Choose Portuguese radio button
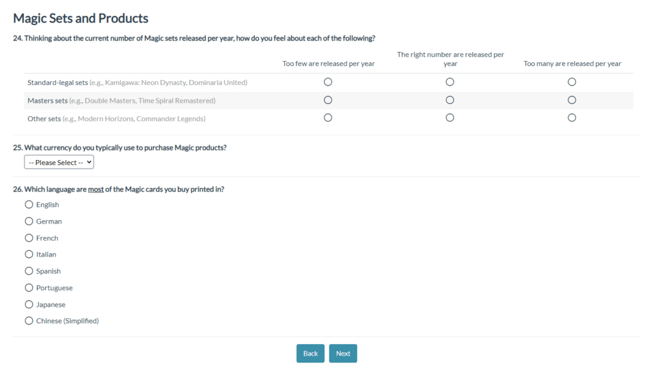Image resolution: width=651 pixels, height=374 pixels. pyautogui.click(x=29, y=288)
